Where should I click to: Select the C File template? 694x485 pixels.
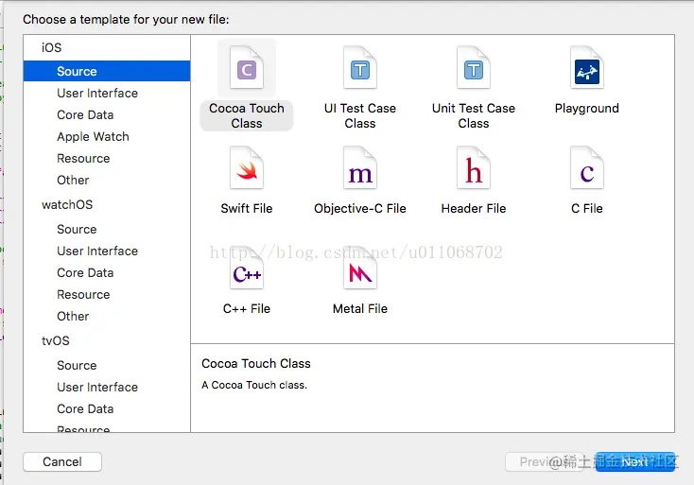point(586,168)
